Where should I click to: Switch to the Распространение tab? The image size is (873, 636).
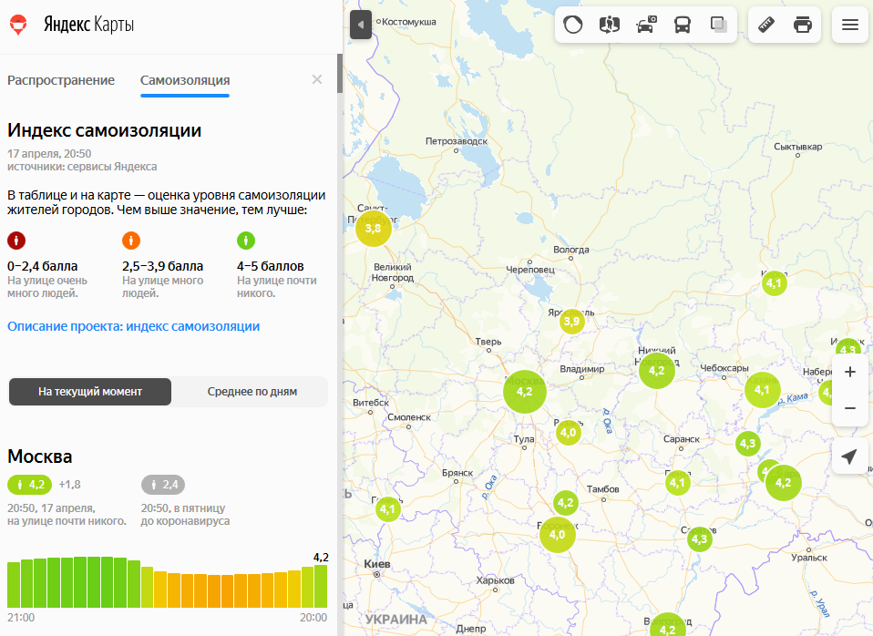pos(61,80)
